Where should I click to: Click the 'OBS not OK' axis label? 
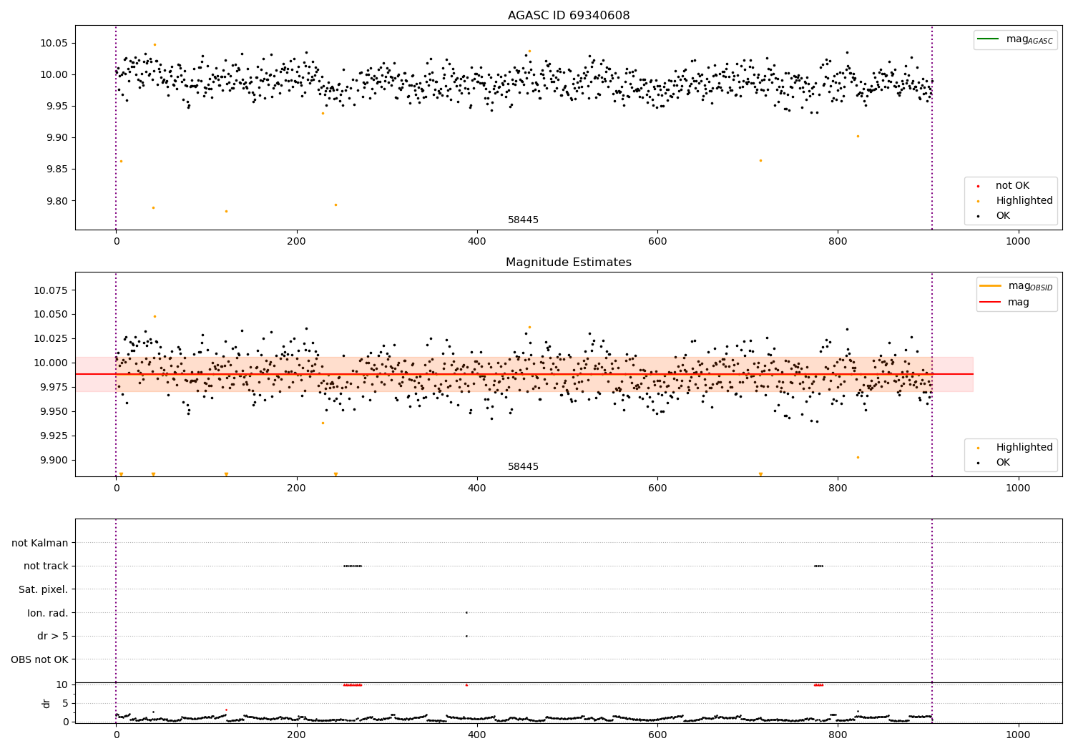pyautogui.click(x=40, y=659)
